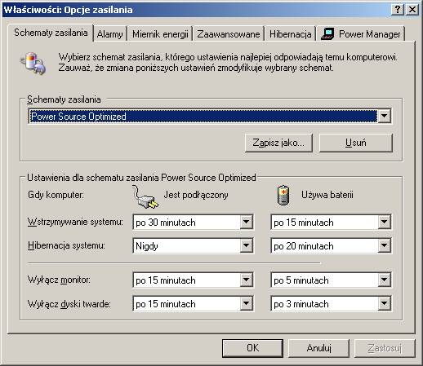Viewport: 423px width, 366px height.
Task: Click the Power Manager laptop tab icon
Action: tap(327, 34)
